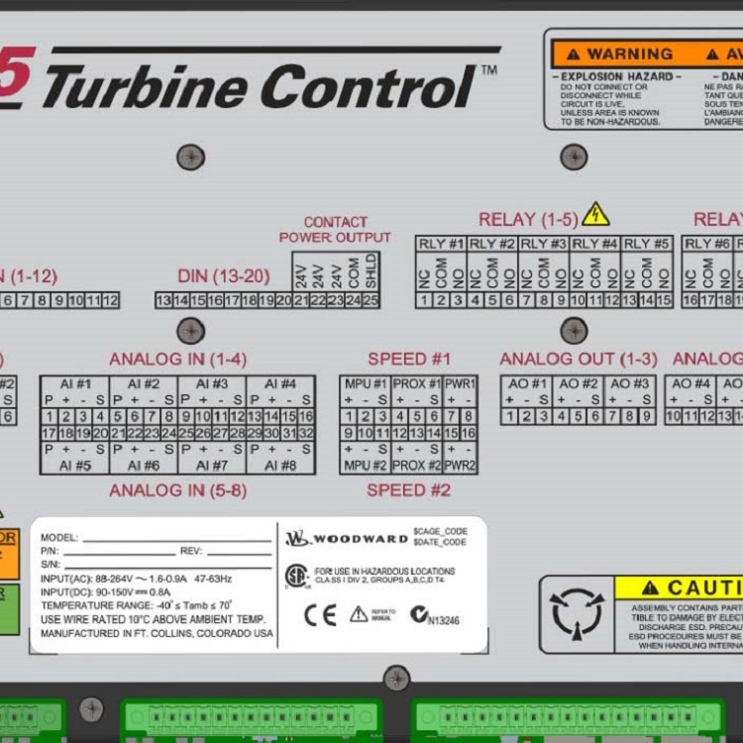Click the RLY #3 label

544,244
